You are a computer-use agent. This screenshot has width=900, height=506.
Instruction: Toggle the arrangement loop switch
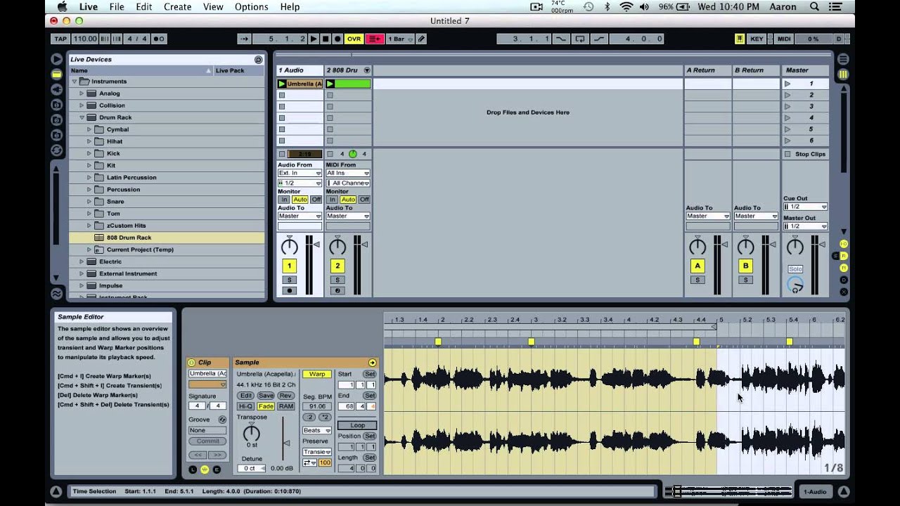click(580, 39)
